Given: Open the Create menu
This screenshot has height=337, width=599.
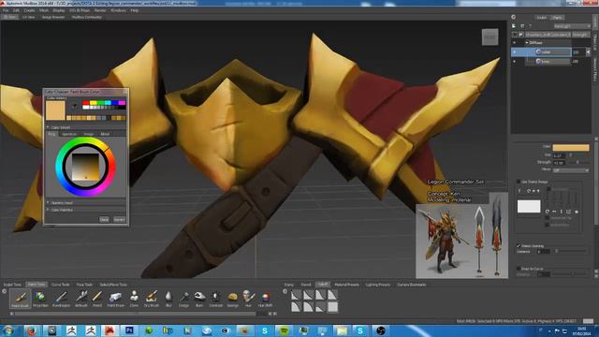Looking at the screenshot, I should pyautogui.click(x=29, y=10).
